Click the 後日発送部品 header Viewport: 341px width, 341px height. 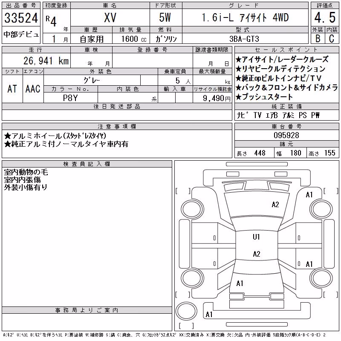pos(117,106)
